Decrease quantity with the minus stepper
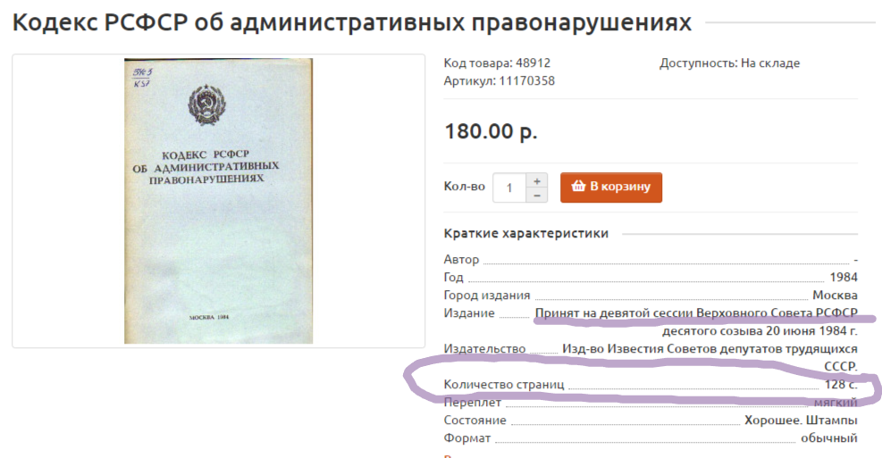 click(537, 196)
